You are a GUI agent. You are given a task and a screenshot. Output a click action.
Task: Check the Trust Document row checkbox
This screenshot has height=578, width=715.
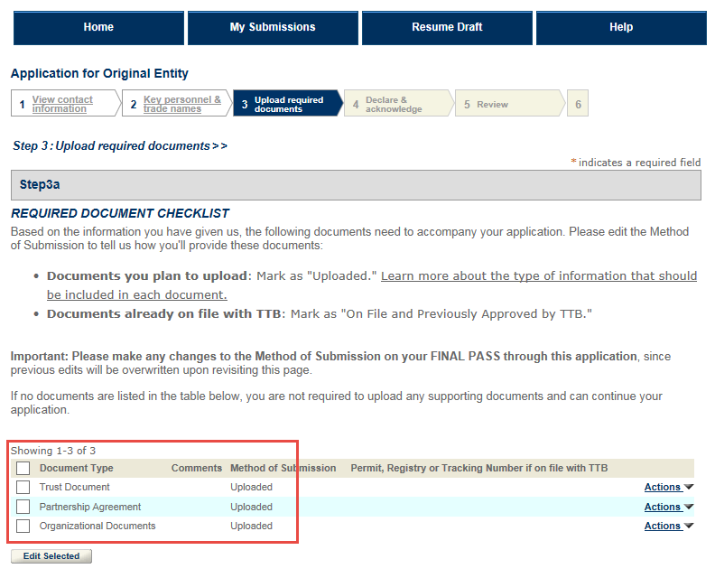tap(23, 488)
